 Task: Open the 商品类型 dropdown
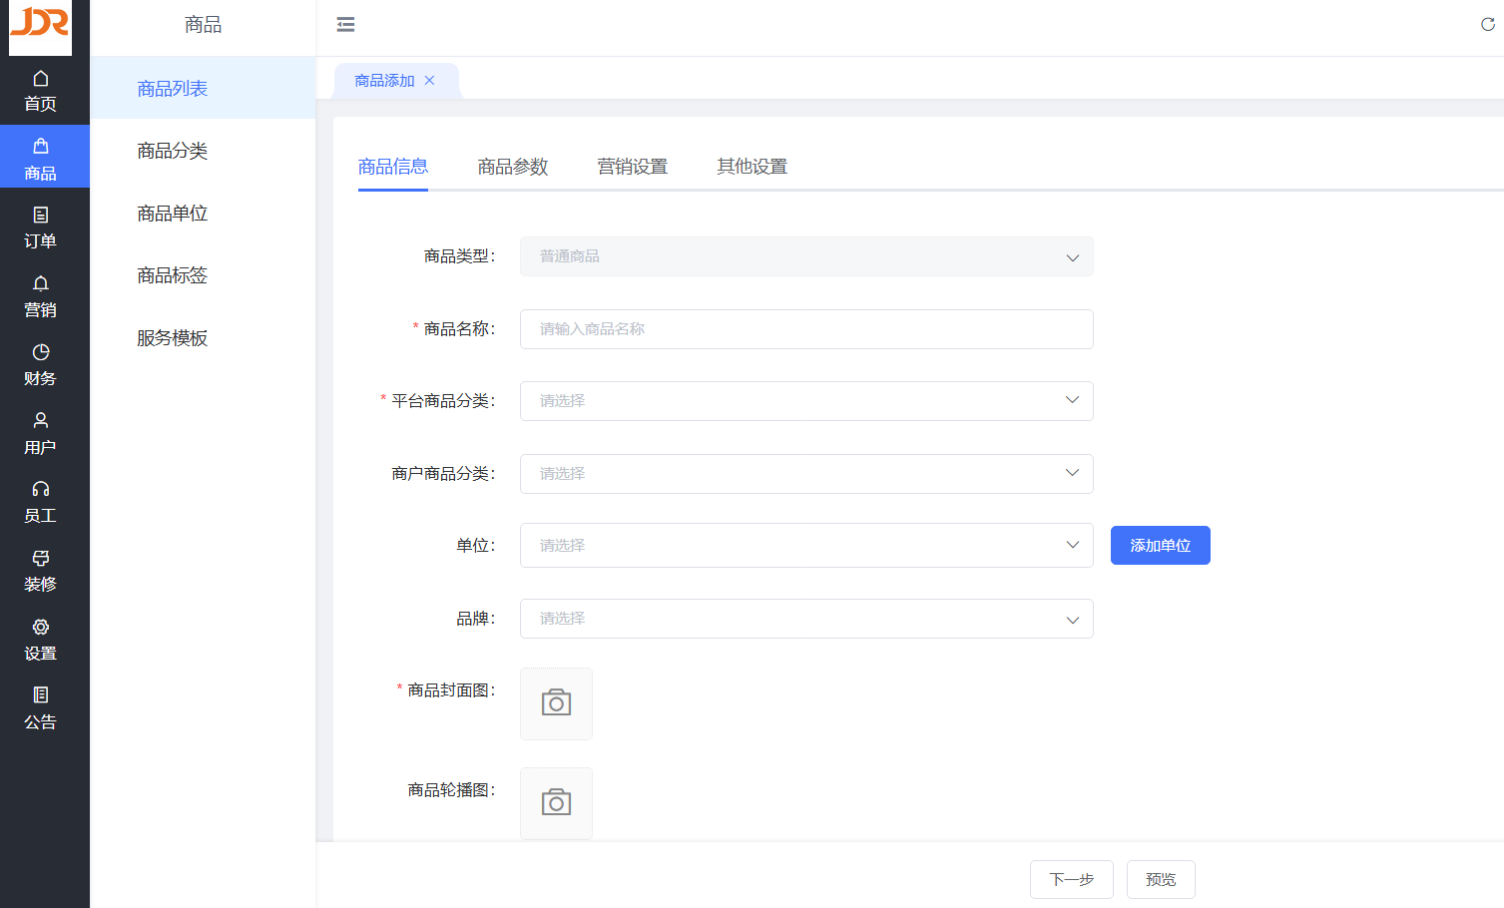pos(806,256)
